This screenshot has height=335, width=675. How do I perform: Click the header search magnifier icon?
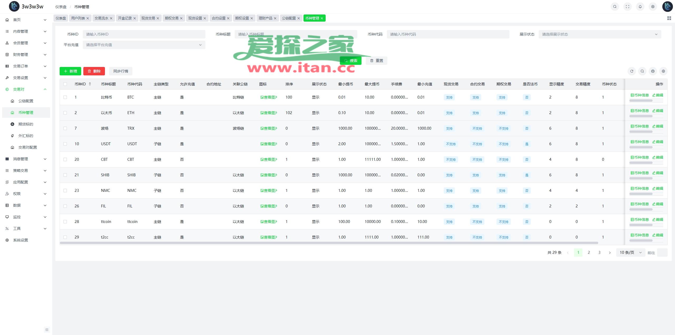click(x=615, y=7)
